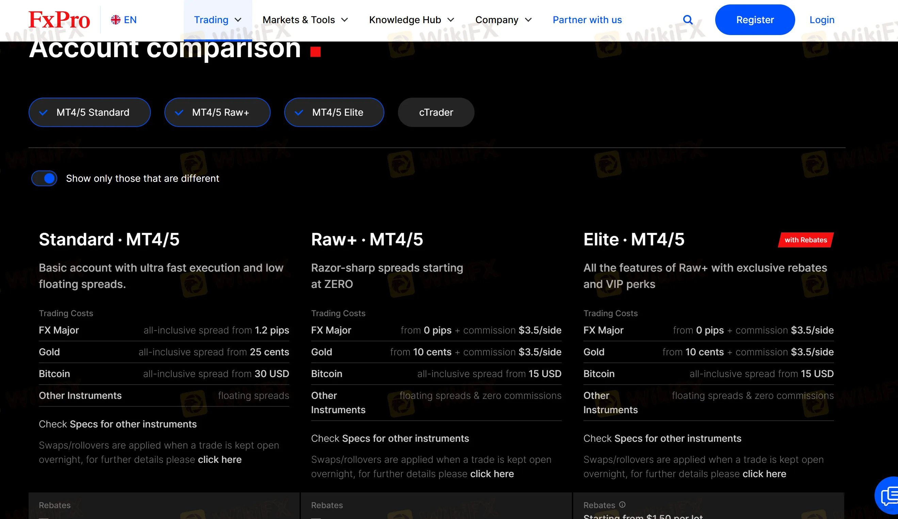Expand the Company menu chevron
Image resolution: width=898 pixels, height=519 pixels.
click(528, 20)
